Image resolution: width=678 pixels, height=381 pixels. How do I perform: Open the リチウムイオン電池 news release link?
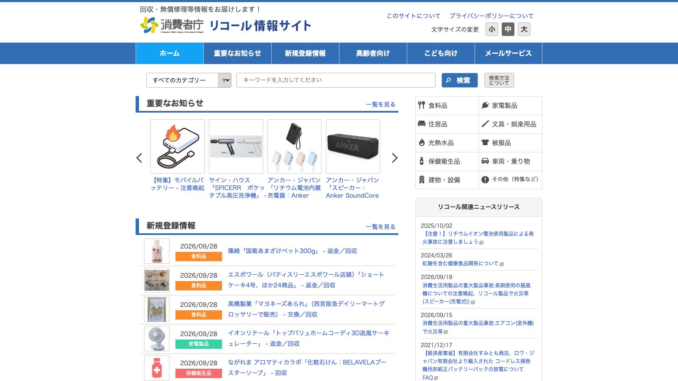(478, 237)
